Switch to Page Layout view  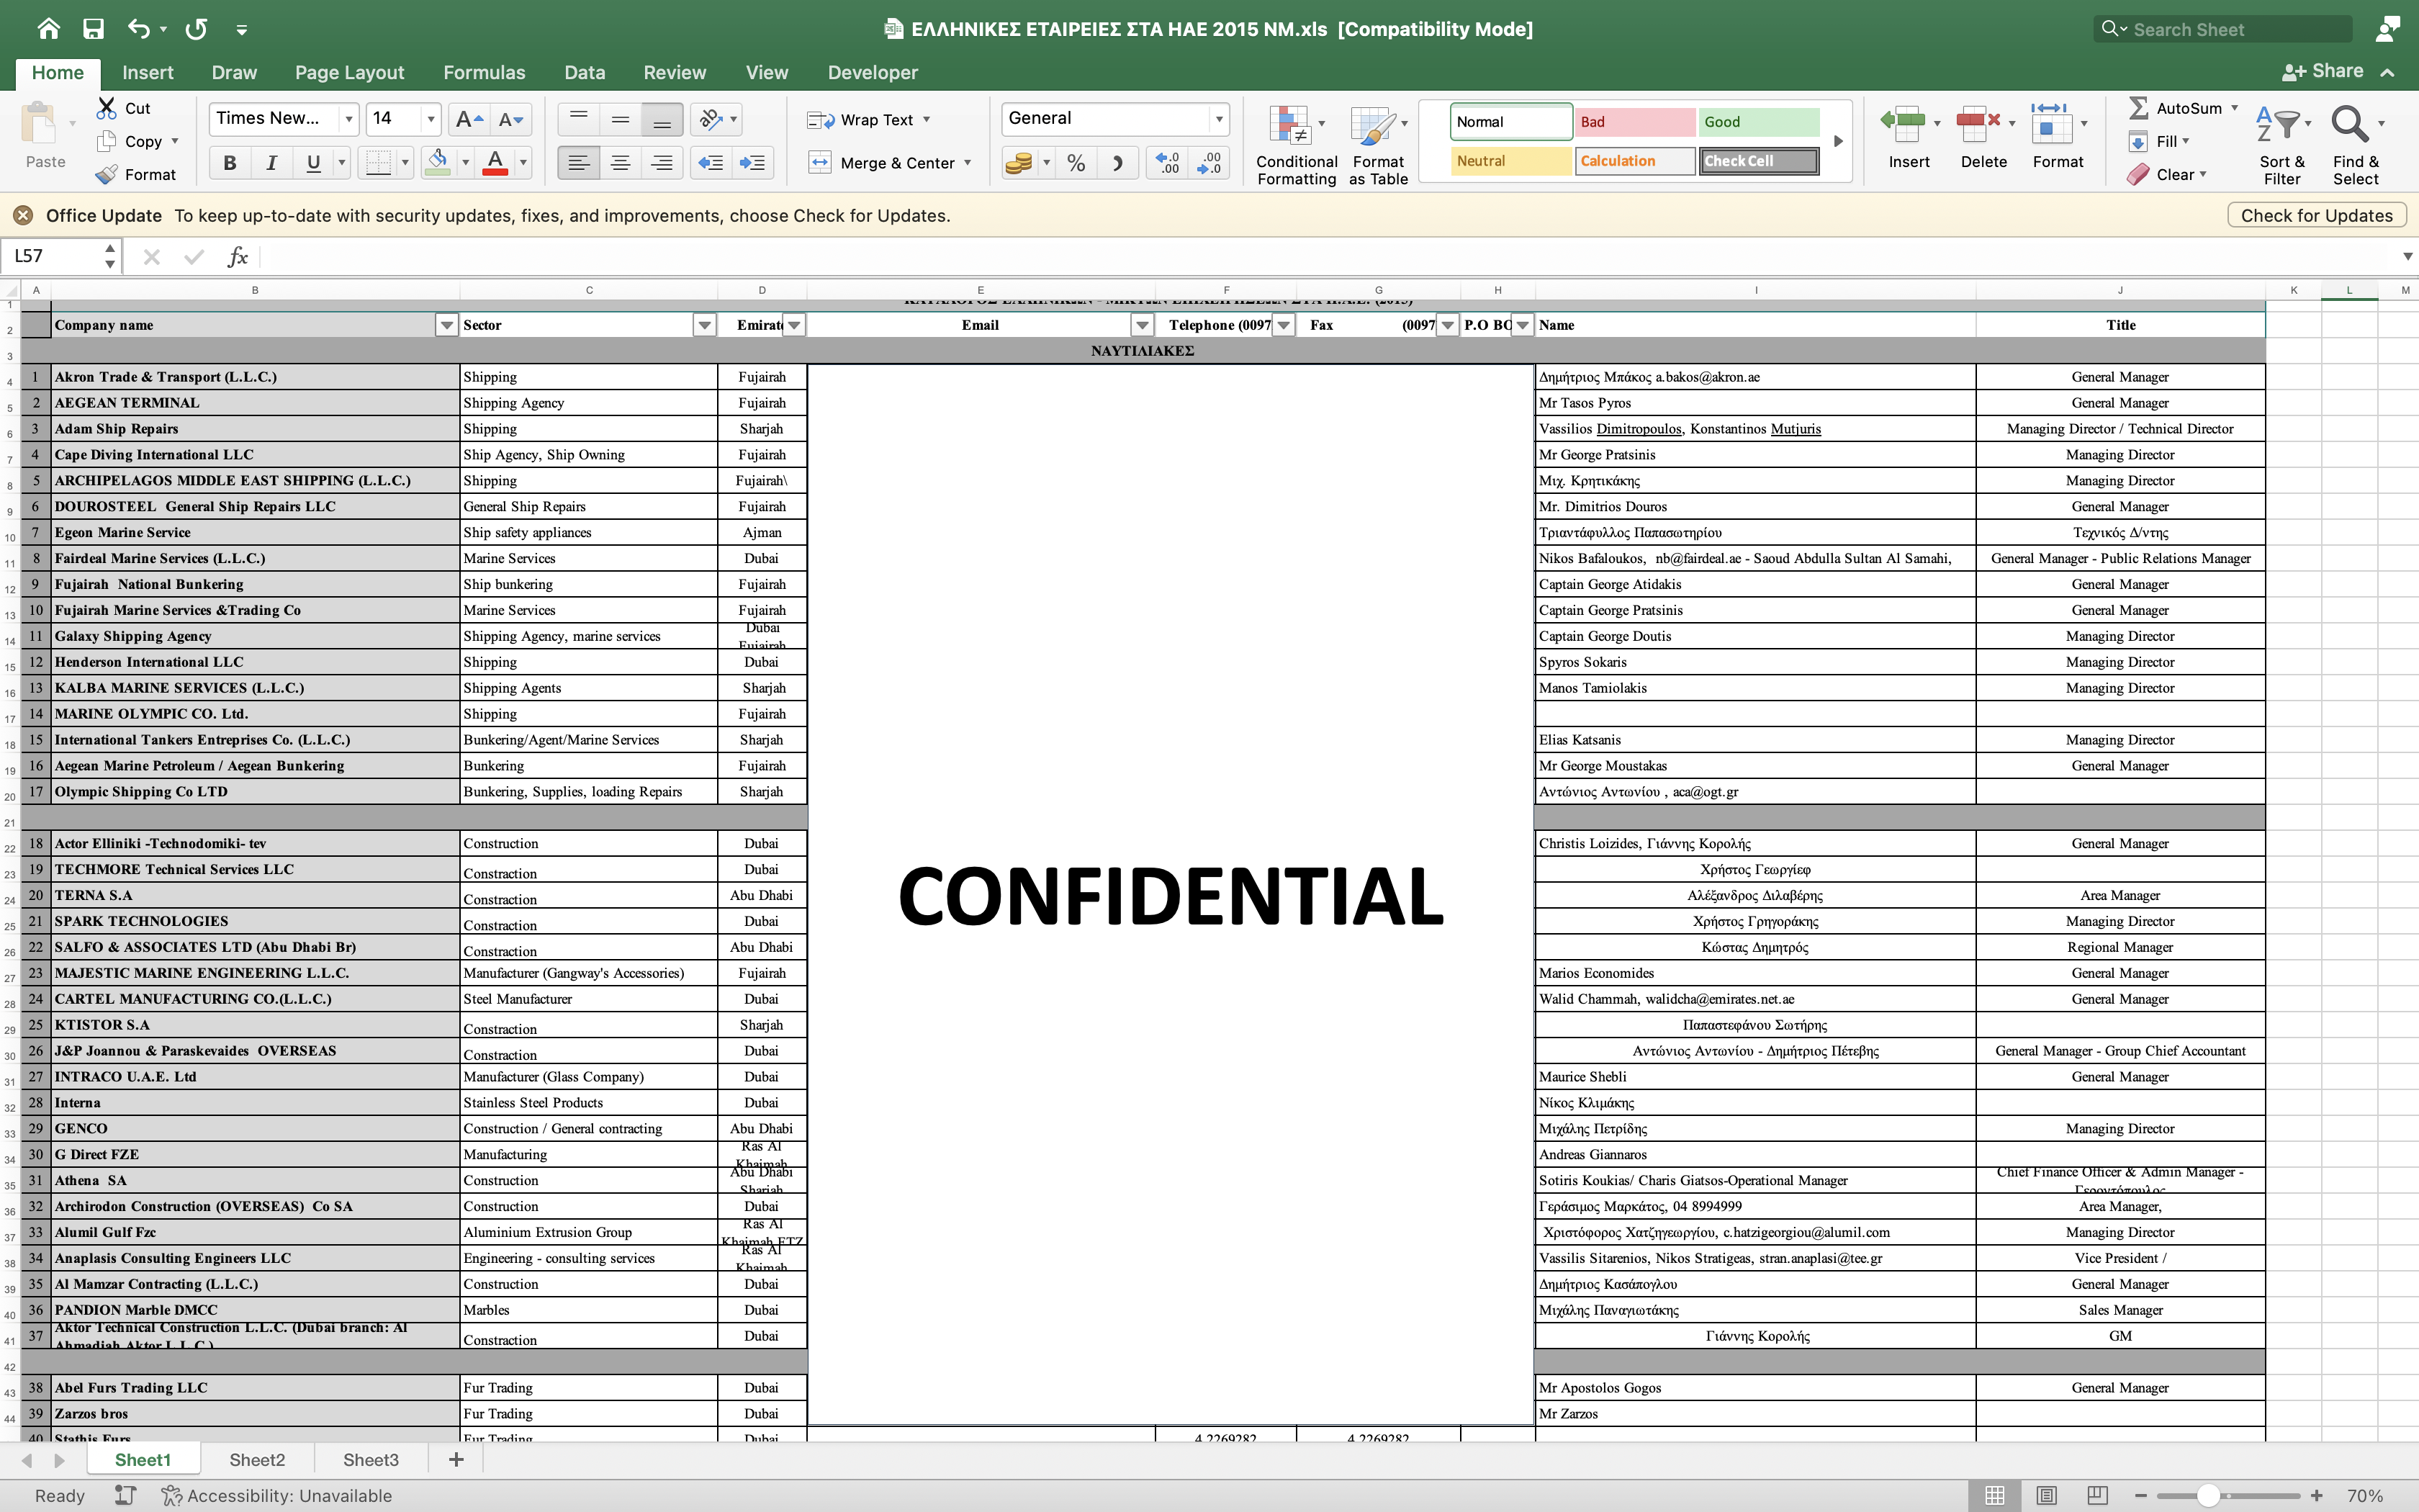coord(2046,1495)
